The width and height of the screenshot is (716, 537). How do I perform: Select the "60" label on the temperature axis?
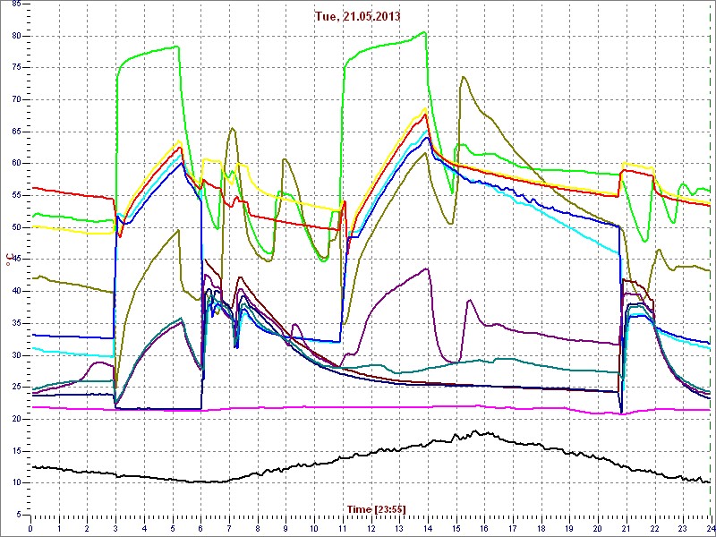14,164
